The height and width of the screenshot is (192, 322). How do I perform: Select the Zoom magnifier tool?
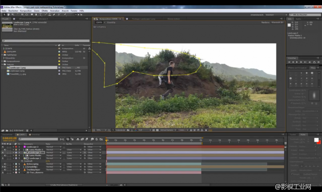13,14
